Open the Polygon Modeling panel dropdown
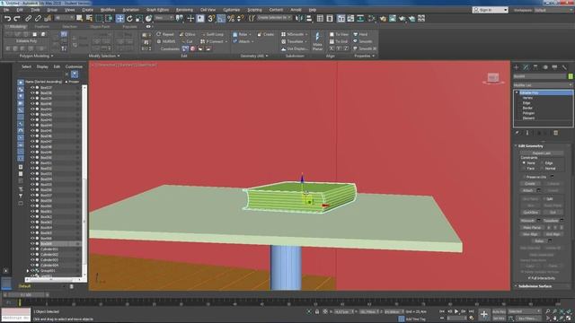This screenshot has height=323, width=575. click(36, 56)
